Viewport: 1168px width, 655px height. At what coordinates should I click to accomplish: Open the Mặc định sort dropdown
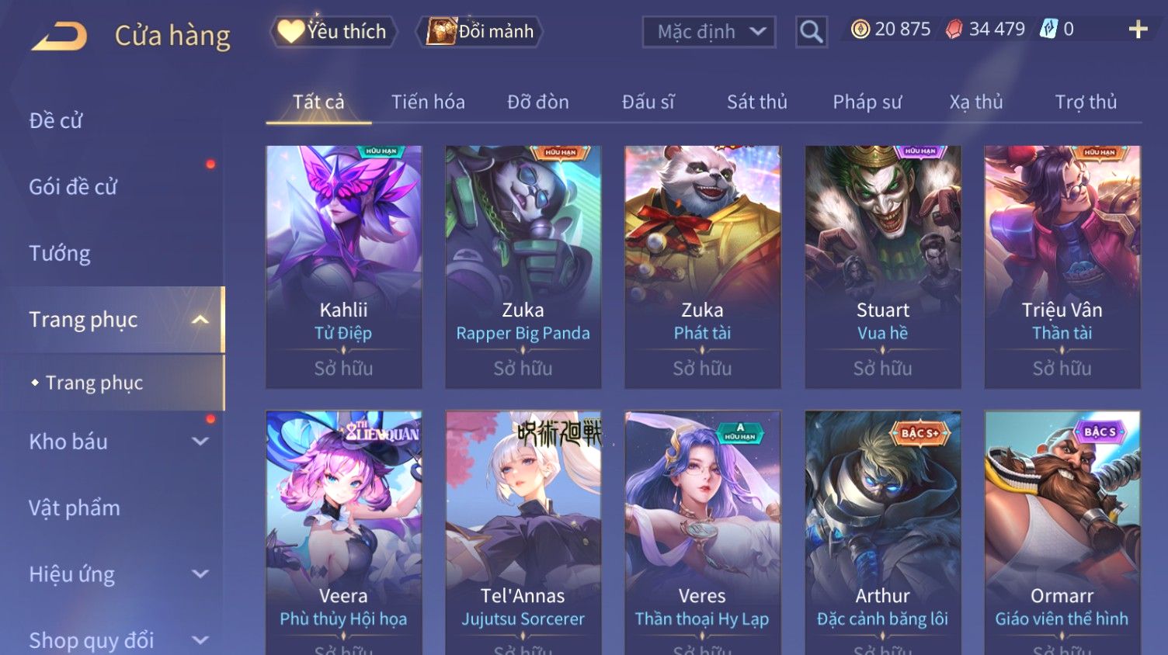point(709,32)
